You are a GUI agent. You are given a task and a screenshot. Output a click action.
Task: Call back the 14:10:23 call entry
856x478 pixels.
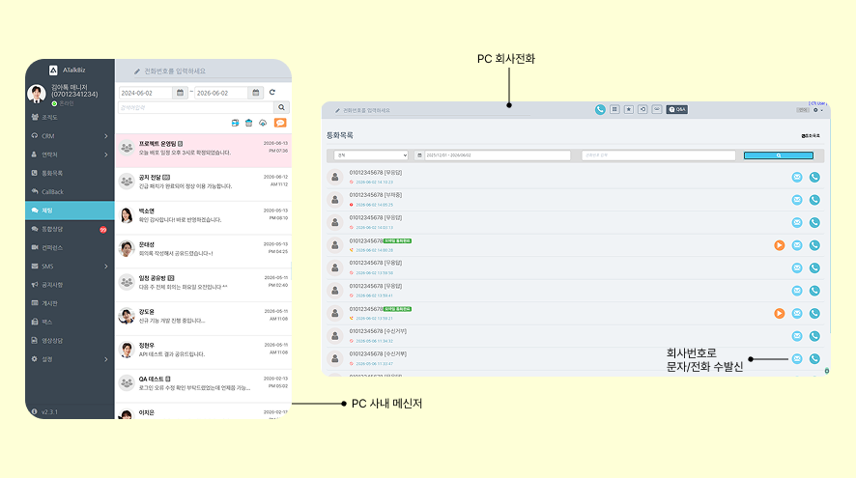pyautogui.click(x=814, y=178)
